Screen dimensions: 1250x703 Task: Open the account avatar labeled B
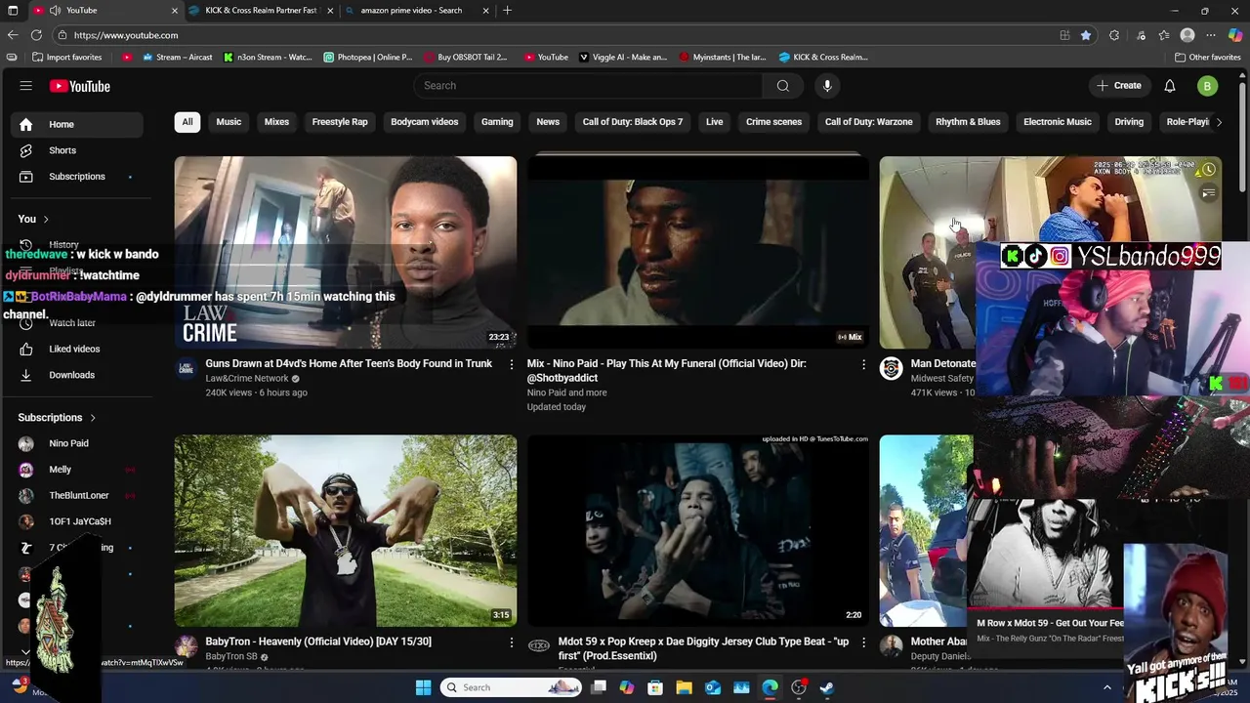1207,86
